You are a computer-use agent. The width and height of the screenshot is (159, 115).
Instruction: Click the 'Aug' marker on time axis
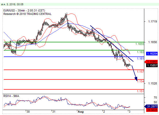(81, 112)
